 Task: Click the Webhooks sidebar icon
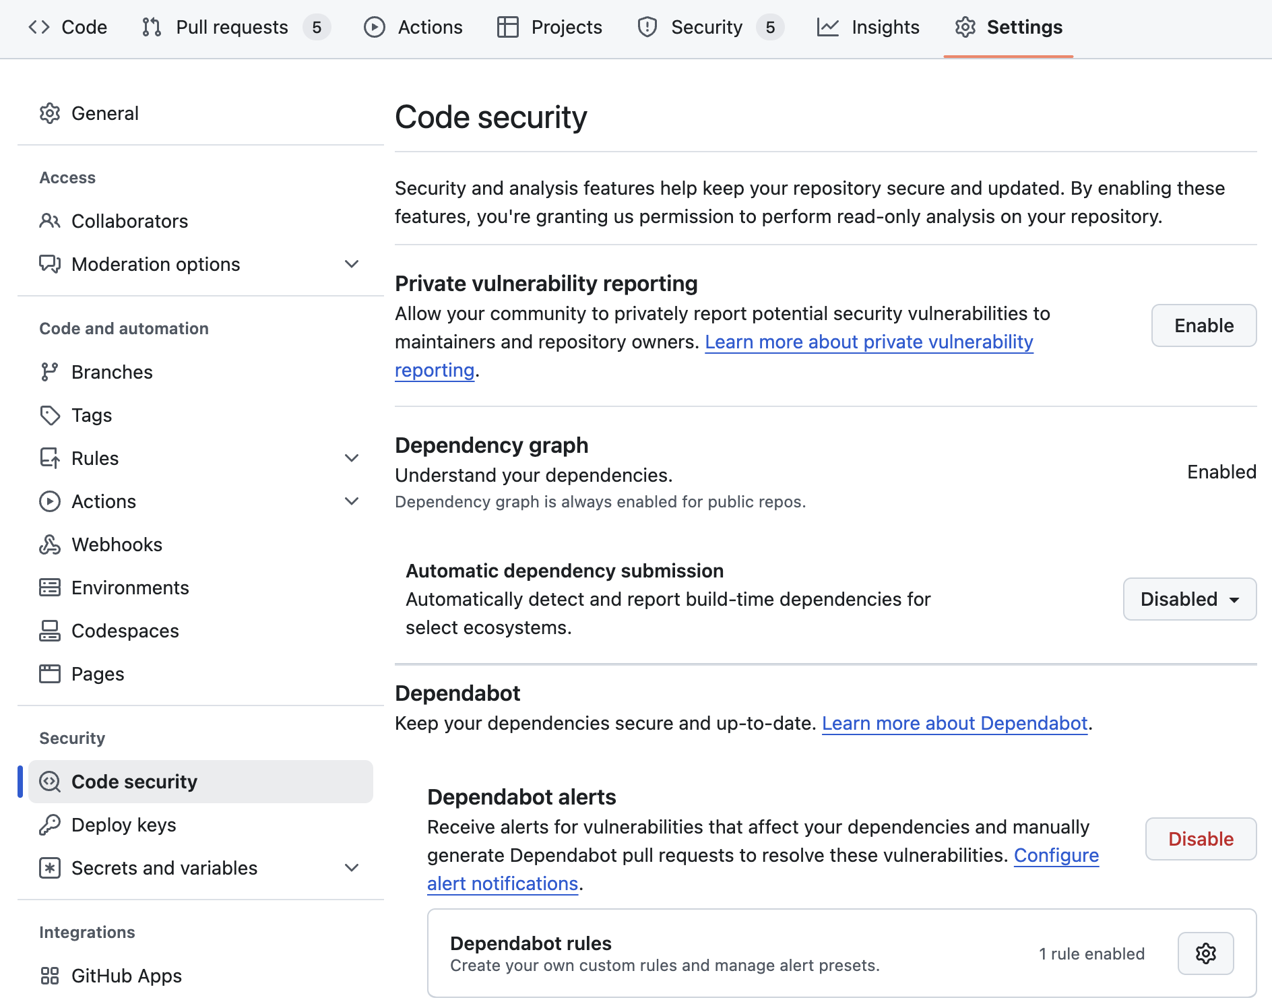(50, 544)
